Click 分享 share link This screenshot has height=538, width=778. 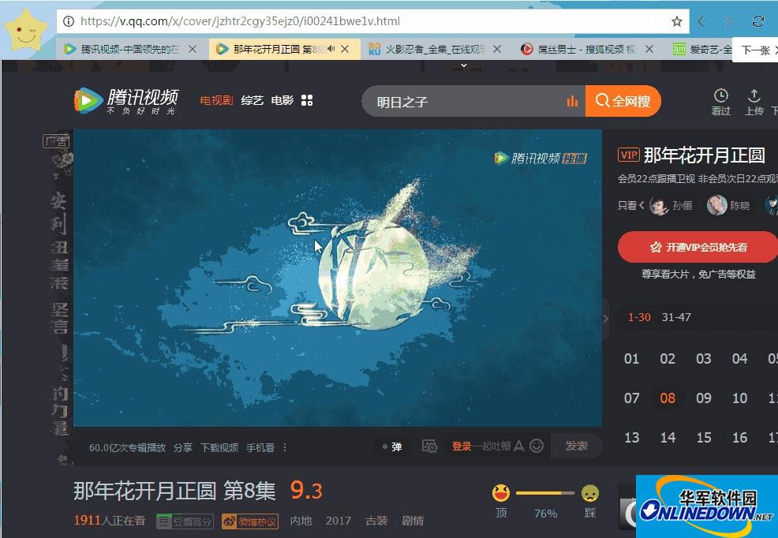tap(183, 448)
